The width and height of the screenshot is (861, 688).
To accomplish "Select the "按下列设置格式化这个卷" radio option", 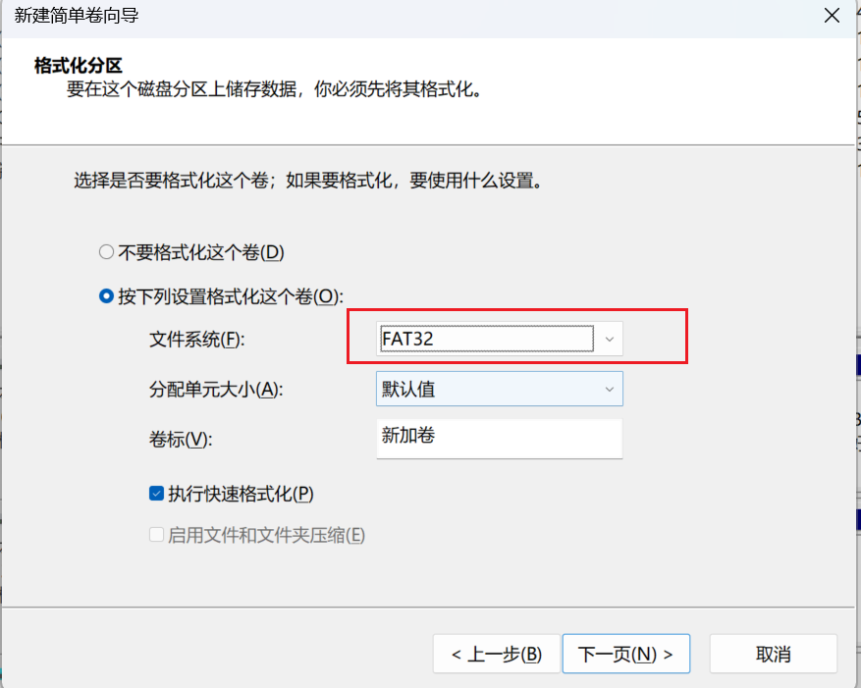I will tap(106, 296).
